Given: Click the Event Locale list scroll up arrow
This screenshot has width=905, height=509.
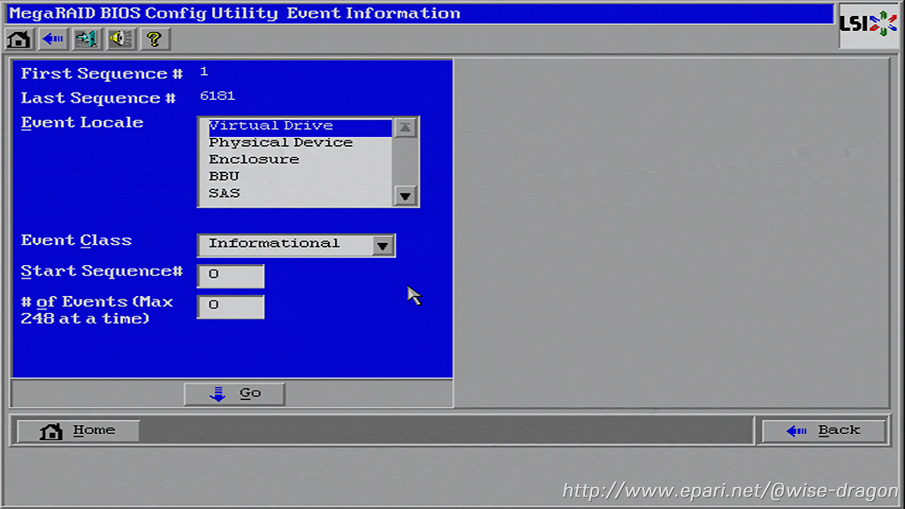Looking at the screenshot, I should pyautogui.click(x=405, y=127).
